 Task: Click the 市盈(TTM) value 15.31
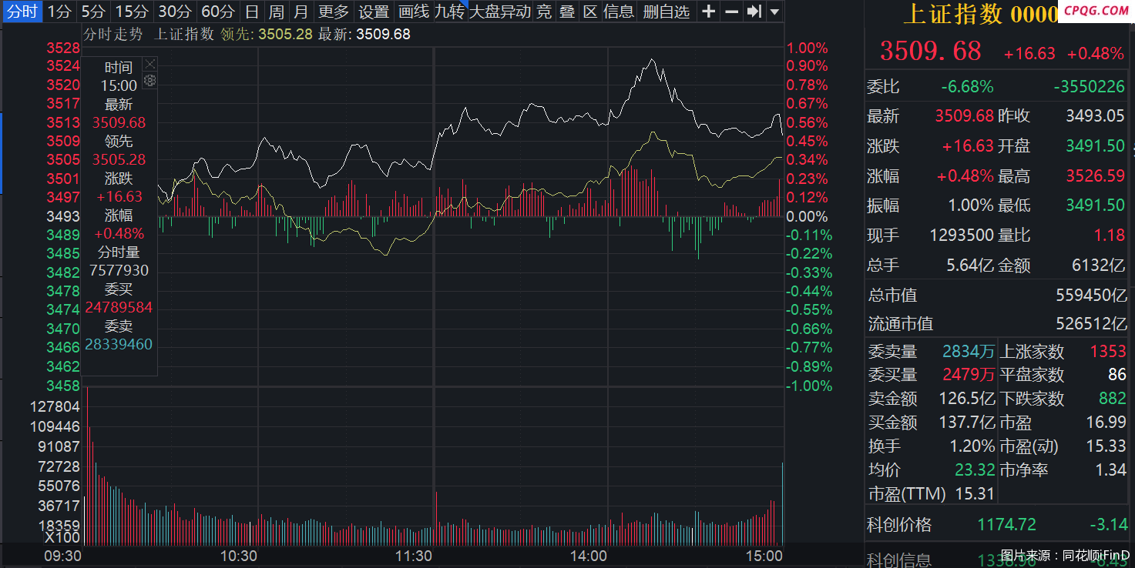(x=975, y=494)
